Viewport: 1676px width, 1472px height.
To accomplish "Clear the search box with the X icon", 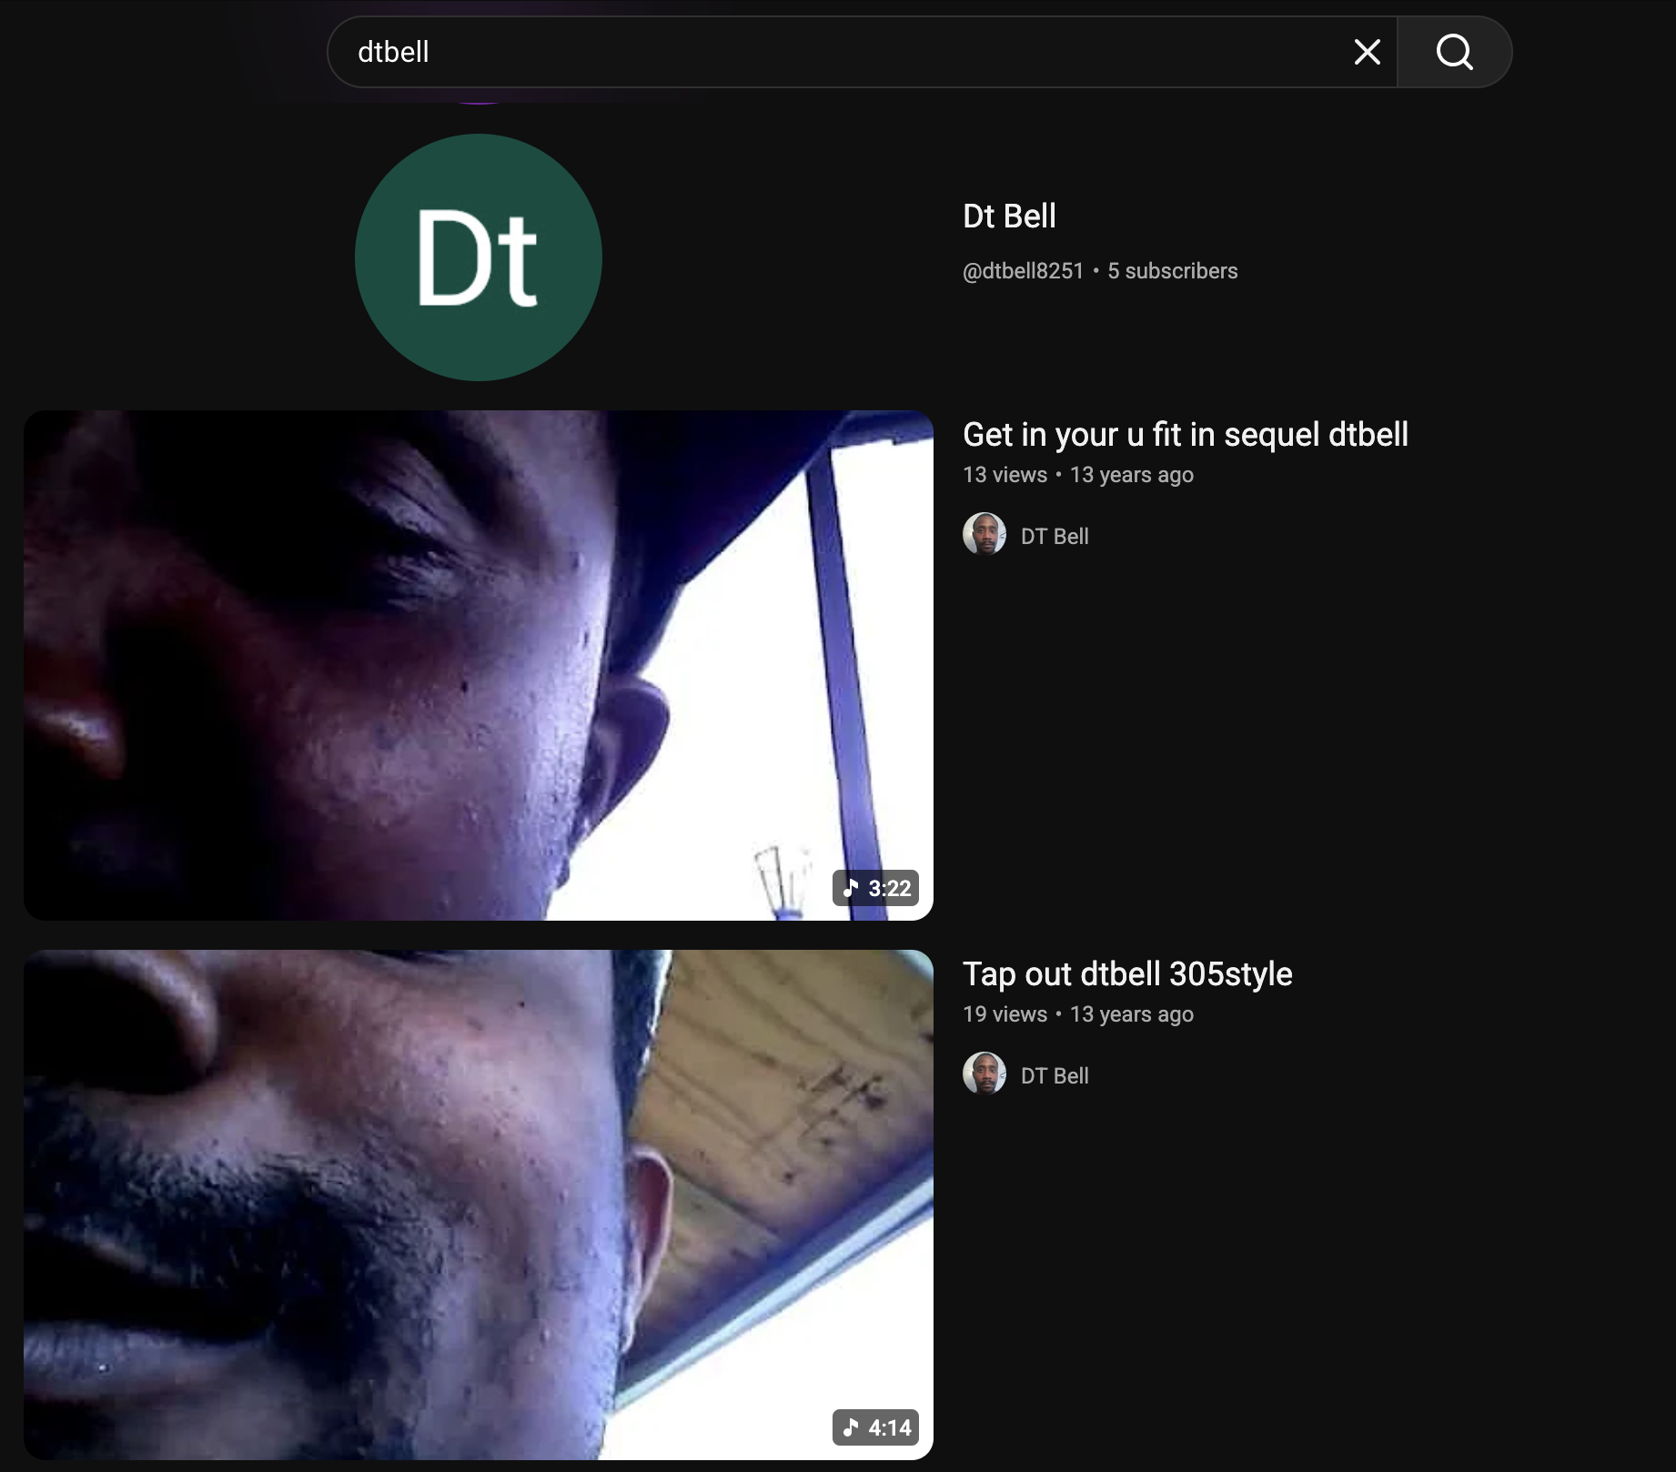I will 1367,52.
